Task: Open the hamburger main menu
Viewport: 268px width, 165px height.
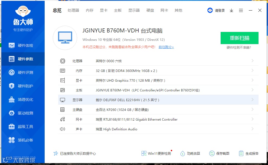Action: [x=241, y=11]
